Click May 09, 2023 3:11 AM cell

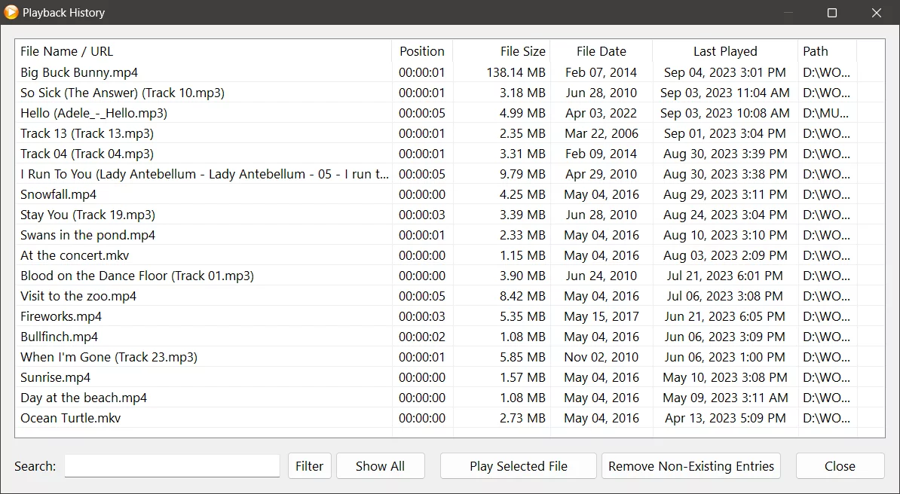725,398
